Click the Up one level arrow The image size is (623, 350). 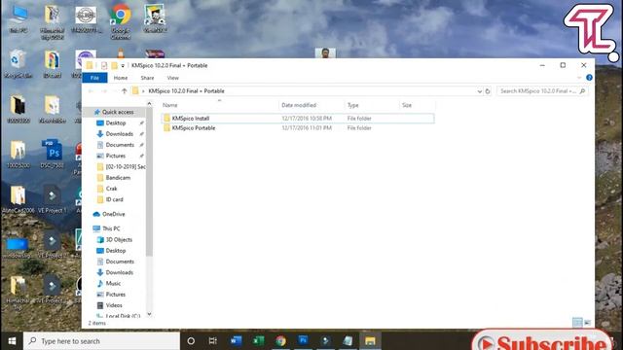tap(125, 91)
